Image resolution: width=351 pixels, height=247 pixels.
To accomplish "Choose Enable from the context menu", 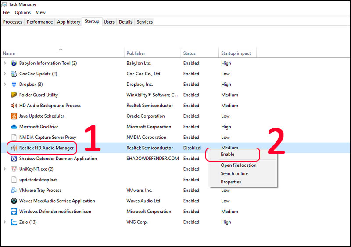I will coord(227,155).
